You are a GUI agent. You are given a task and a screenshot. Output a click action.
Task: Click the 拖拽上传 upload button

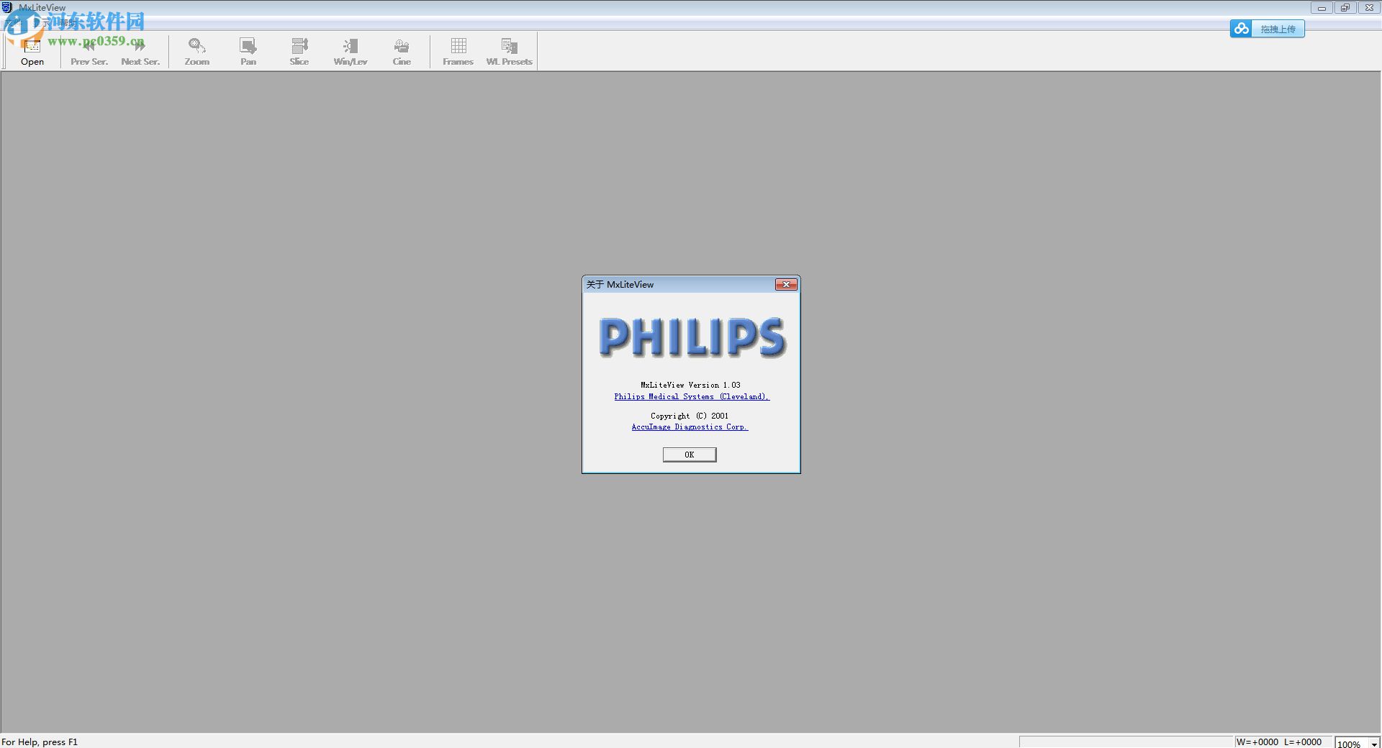coord(1280,29)
